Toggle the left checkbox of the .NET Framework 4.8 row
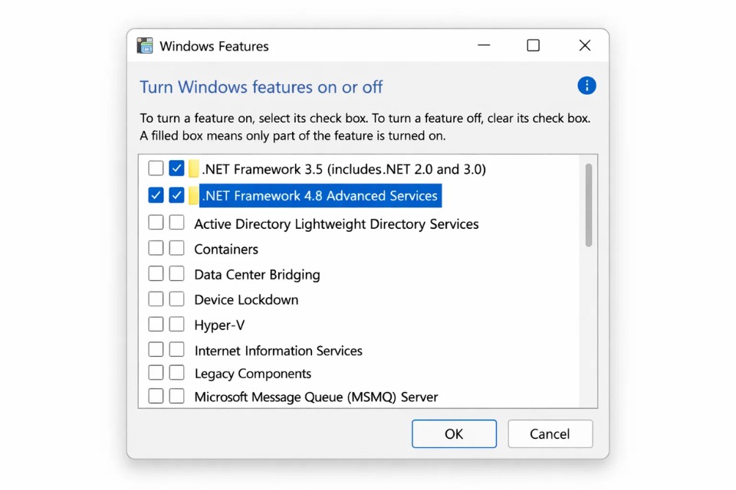 click(x=156, y=195)
